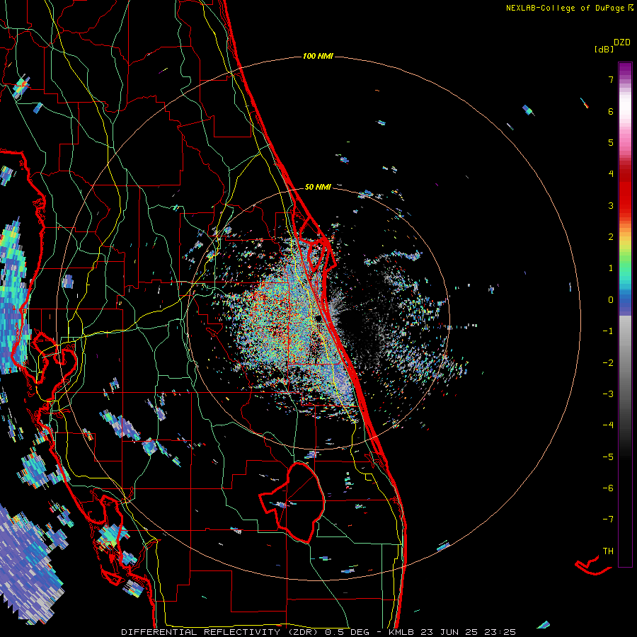Viewport: 637px width, 637px height.
Task: Click the -4 value on the color scale
Action: point(608,425)
